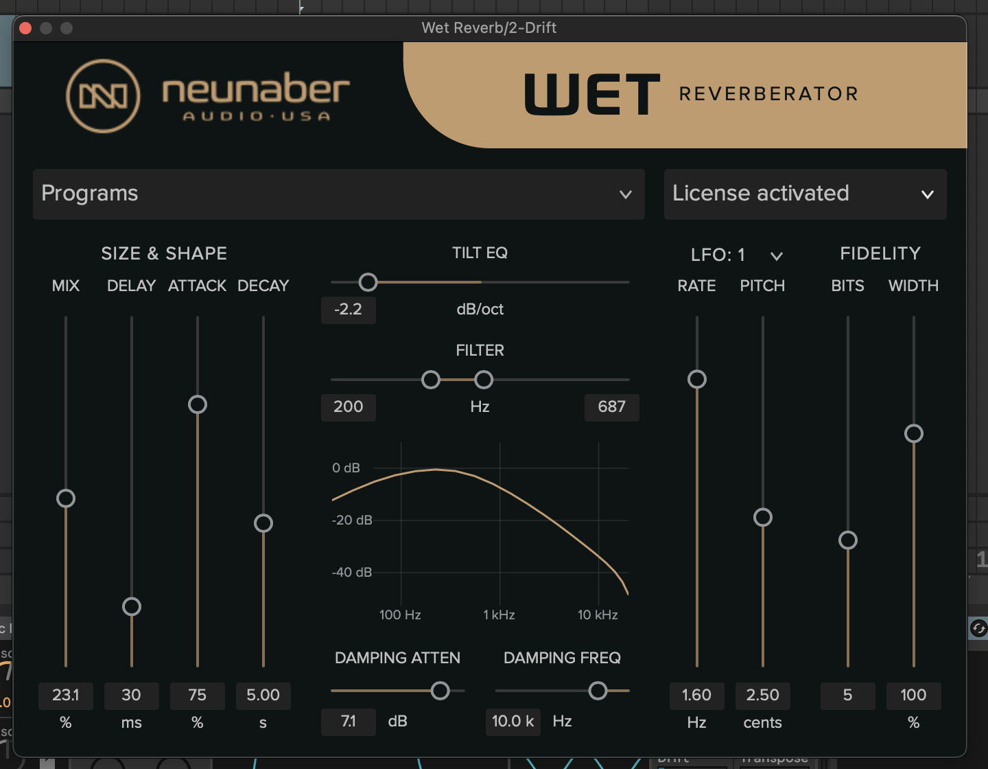Viewport: 988px width, 769px height.
Task: Click the filter low frequency field 200
Action: tap(349, 407)
